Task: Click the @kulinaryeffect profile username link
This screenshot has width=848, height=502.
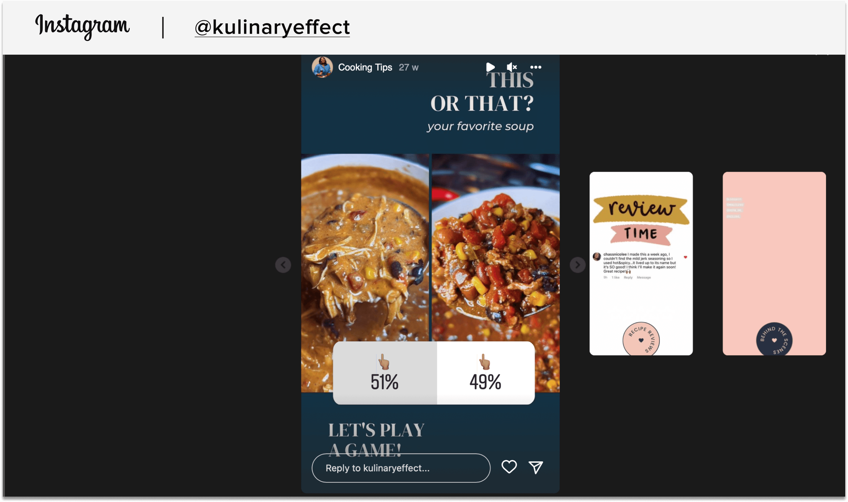Action: [271, 26]
